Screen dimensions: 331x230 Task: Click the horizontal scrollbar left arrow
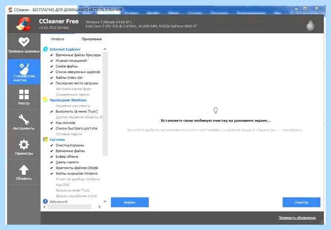tap(44, 207)
